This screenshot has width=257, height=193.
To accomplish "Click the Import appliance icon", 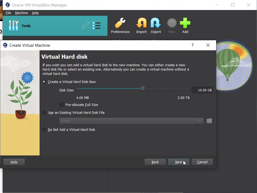I will pyautogui.click(x=141, y=24).
